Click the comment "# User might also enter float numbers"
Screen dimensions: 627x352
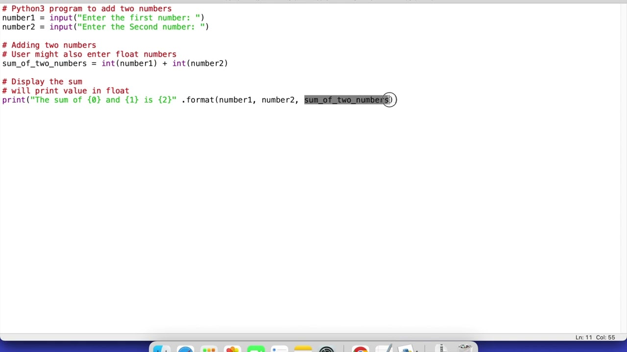pos(89,54)
